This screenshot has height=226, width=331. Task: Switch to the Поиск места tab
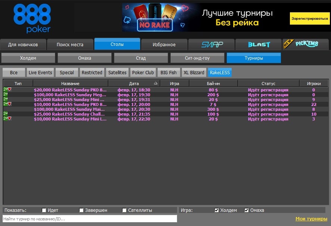click(x=70, y=44)
